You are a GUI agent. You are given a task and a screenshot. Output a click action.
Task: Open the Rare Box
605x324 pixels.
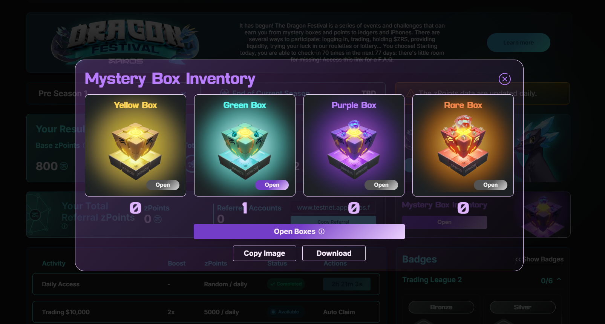tap(490, 185)
